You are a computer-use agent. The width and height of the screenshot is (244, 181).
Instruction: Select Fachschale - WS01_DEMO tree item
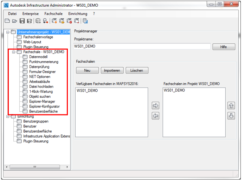[44, 52]
